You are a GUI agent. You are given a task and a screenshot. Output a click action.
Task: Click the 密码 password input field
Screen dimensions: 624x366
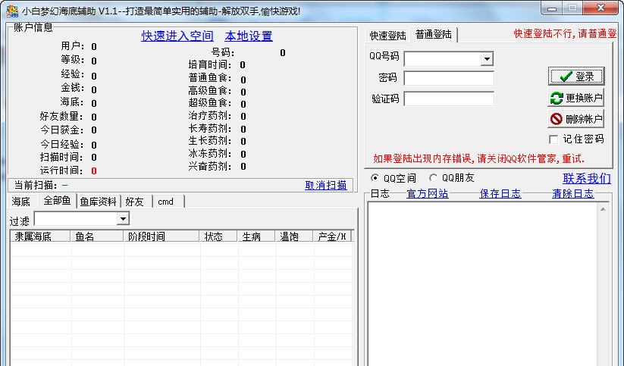click(x=449, y=78)
